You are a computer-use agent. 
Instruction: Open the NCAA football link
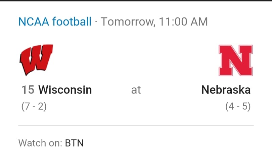[55, 22]
